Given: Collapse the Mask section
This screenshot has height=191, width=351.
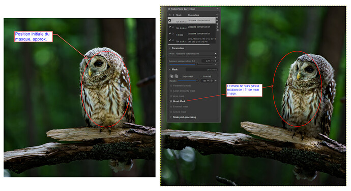Looking at the screenshot, I should click(170, 69).
